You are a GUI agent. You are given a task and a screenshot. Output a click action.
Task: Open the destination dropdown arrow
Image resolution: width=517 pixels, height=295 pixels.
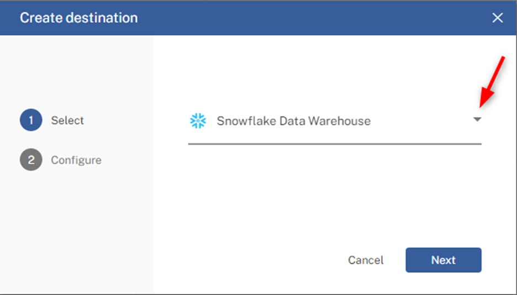(477, 119)
